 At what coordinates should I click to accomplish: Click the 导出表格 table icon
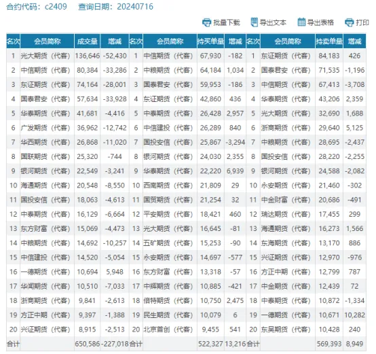click(301, 22)
